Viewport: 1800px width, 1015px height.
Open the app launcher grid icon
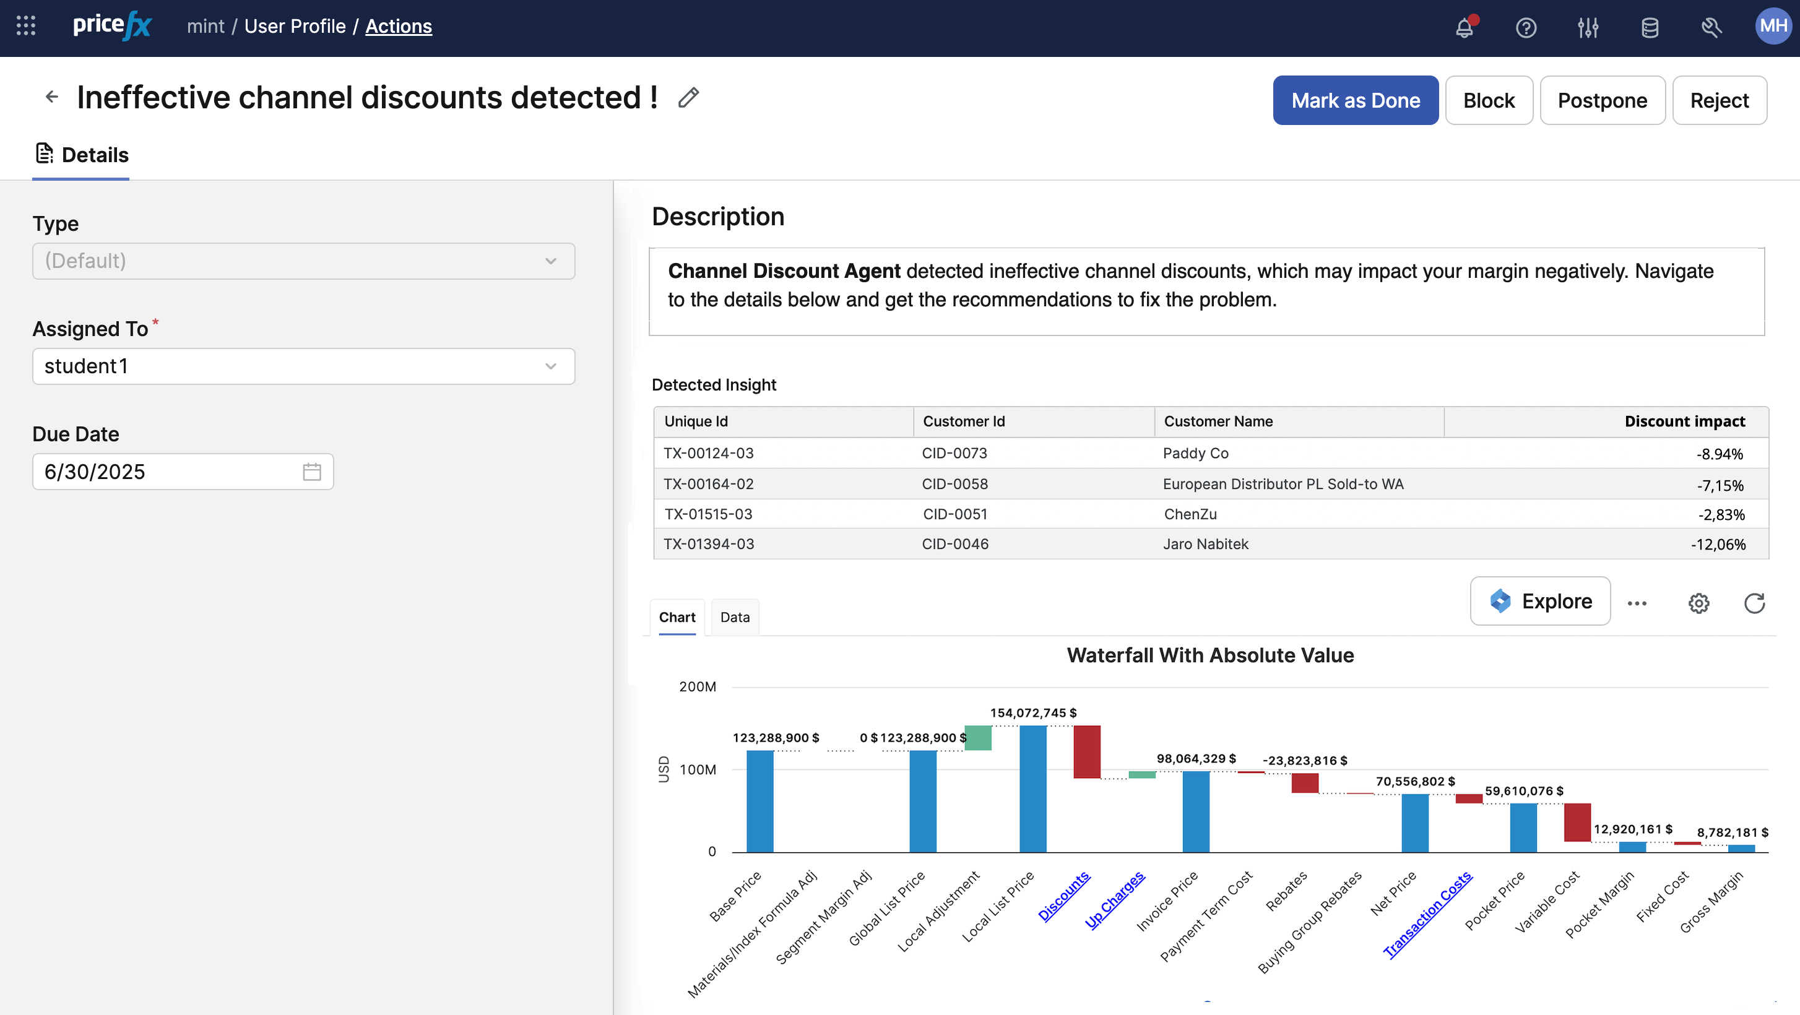click(x=26, y=27)
